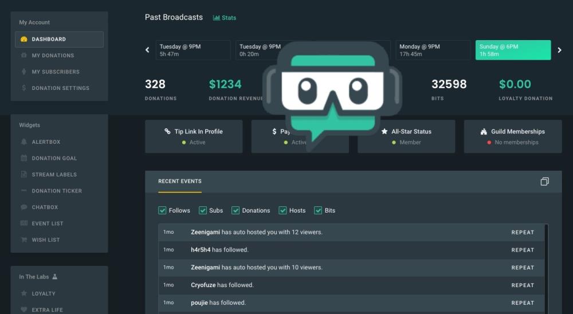Image resolution: width=573 pixels, height=314 pixels.
Task: Select the Monday 9PM 17h 45m broadcast
Action: 433,50
